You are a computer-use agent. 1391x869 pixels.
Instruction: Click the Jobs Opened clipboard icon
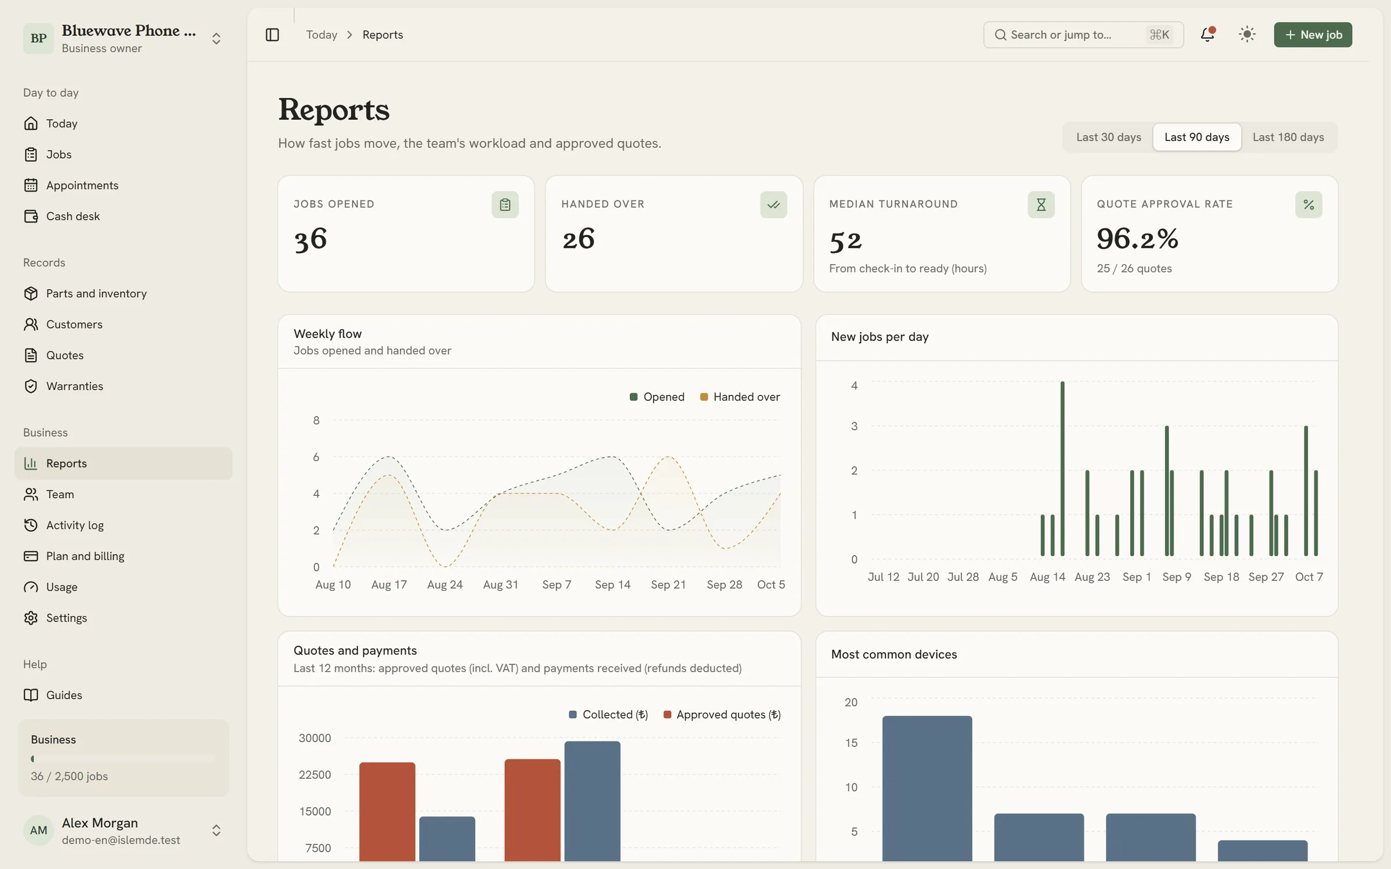coord(505,205)
